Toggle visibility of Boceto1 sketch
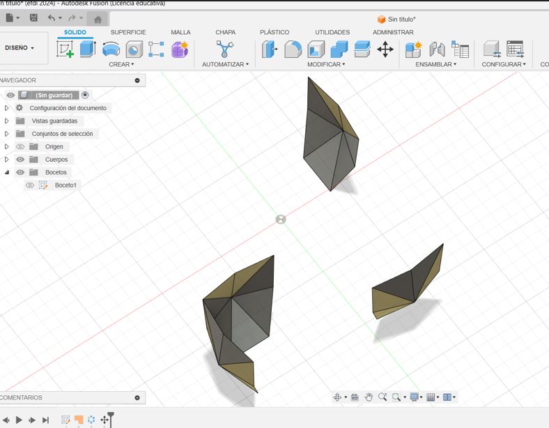The image size is (549, 428). [x=30, y=185]
